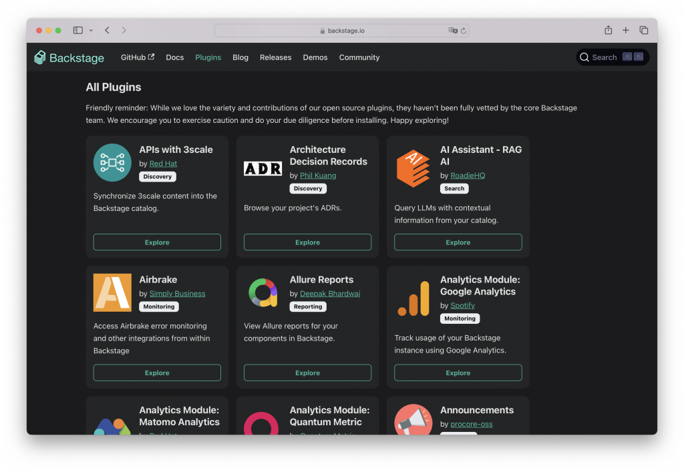
Task: Go to Releases in the navbar
Action: pyautogui.click(x=276, y=57)
